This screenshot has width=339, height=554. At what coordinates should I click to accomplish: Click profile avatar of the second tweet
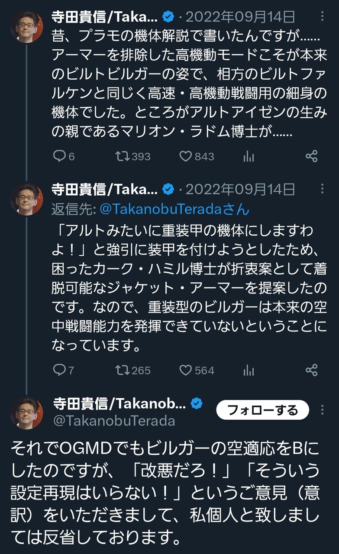point(27,199)
